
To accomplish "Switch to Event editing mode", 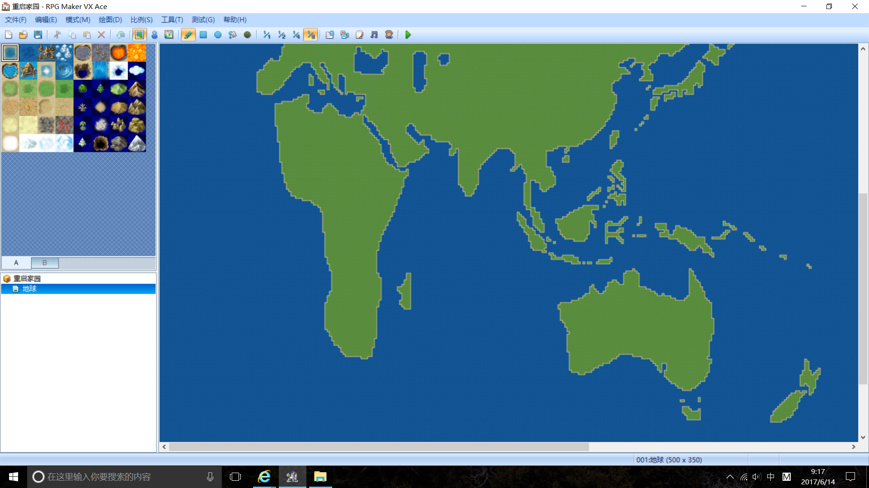I will 154,35.
